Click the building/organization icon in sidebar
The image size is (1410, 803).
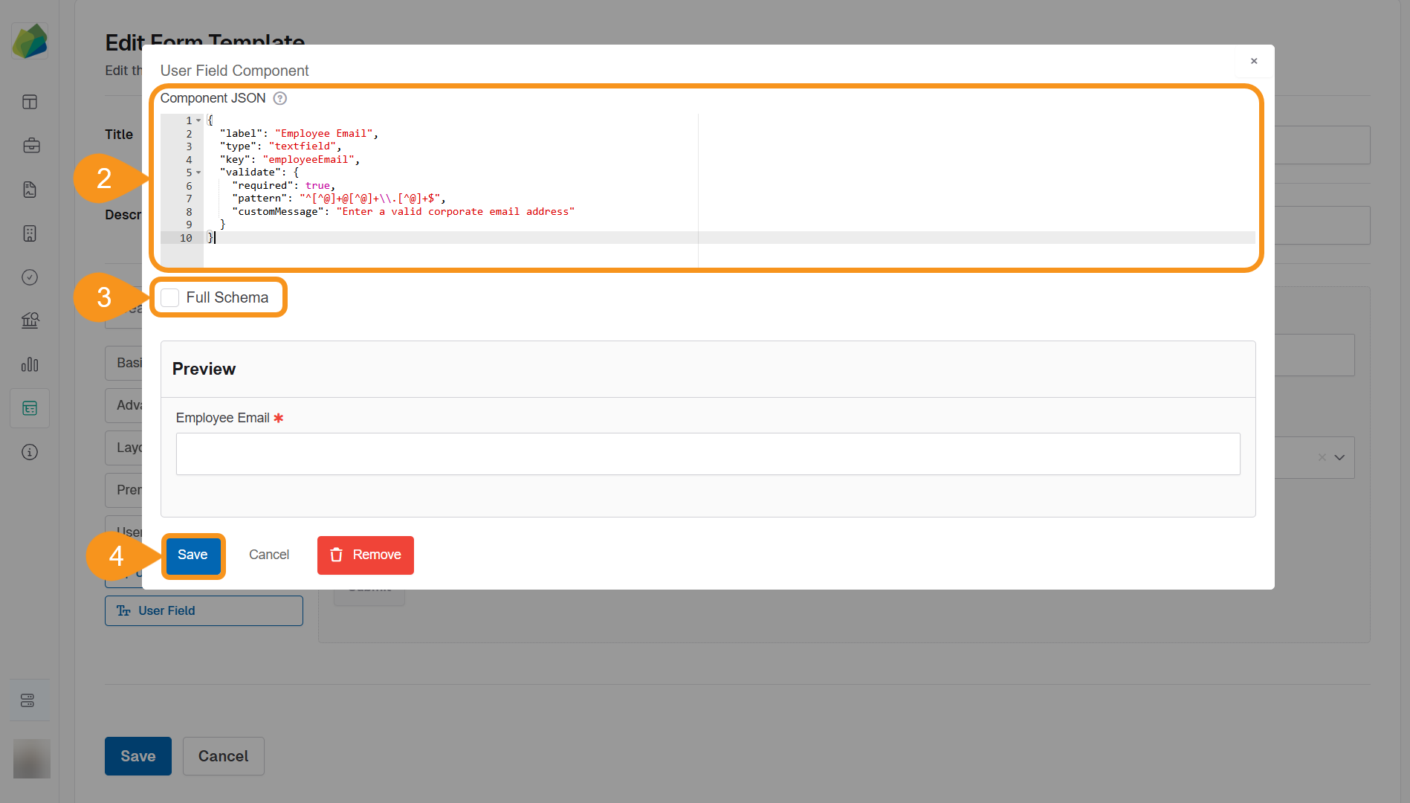[x=30, y=233]
